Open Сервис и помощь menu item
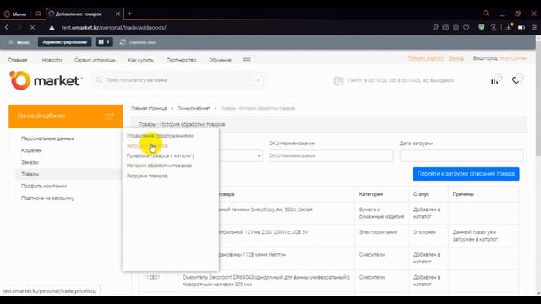 tap(95, 60)
